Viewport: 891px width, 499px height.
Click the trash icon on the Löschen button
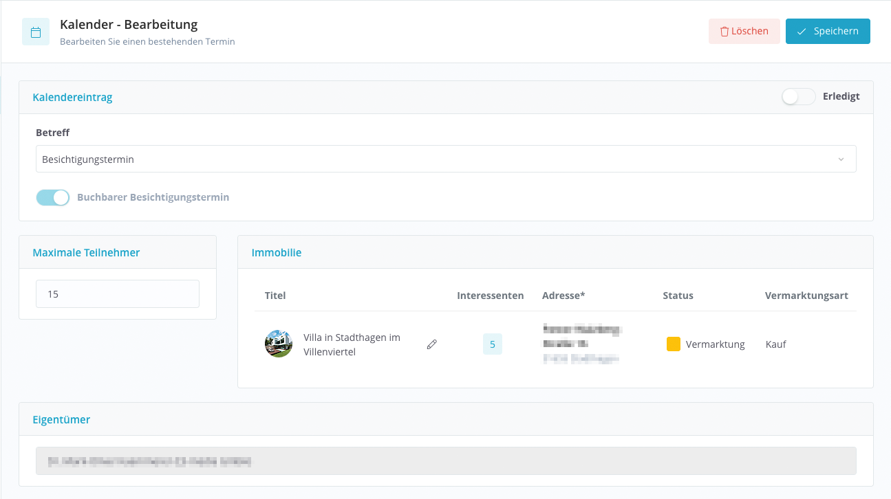click(x=724, y=32)
